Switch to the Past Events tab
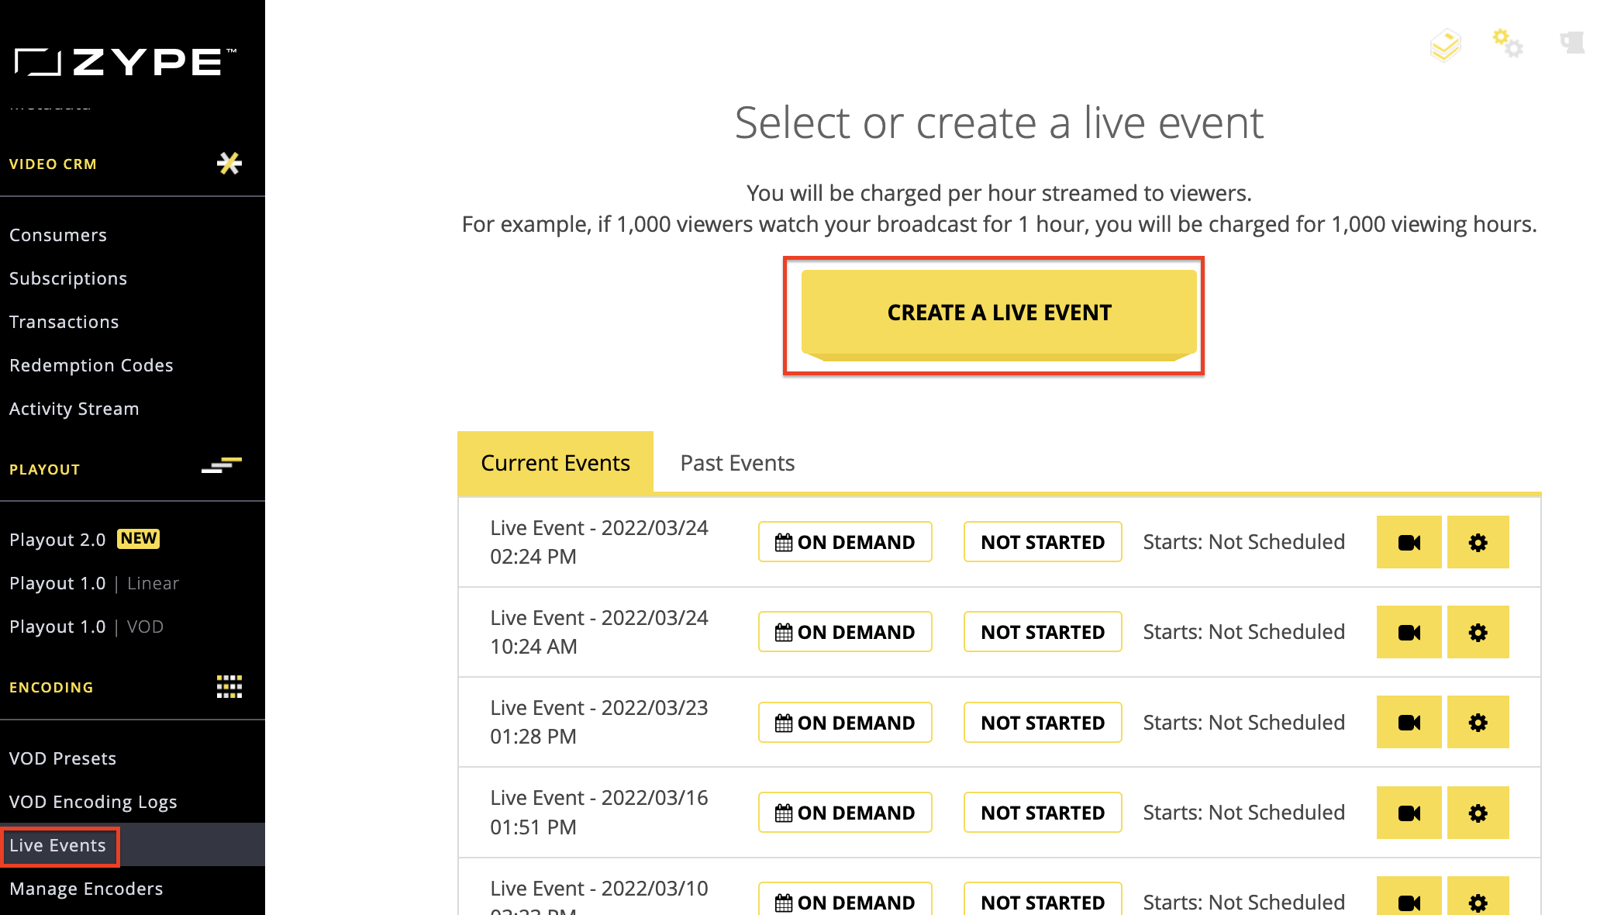 (737, 463)
